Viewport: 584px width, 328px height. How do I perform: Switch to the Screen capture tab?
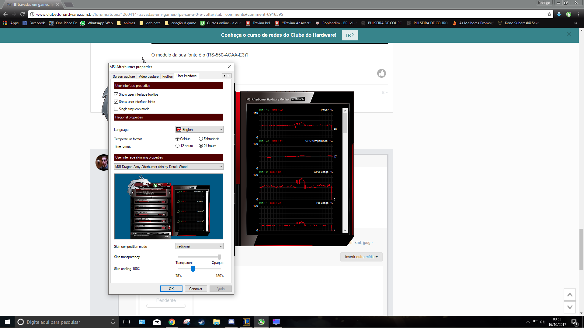[123, 77]
